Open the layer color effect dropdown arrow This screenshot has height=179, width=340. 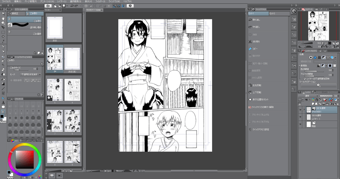pyautogui.click(x=336, y=57)
